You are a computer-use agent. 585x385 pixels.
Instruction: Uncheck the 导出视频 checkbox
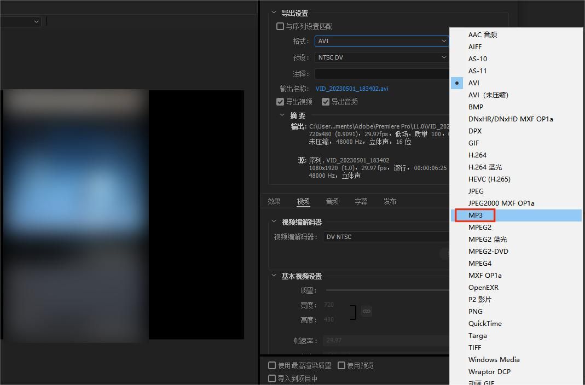(x=280, y=101)
